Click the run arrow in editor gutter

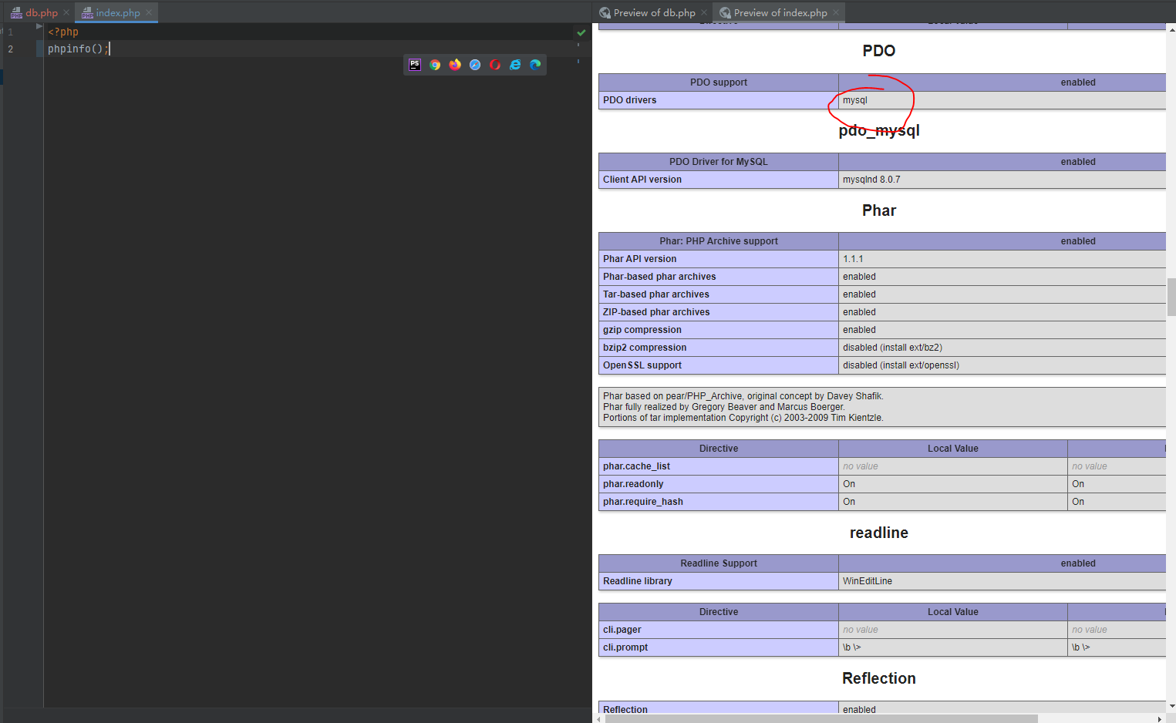(39, 26)
